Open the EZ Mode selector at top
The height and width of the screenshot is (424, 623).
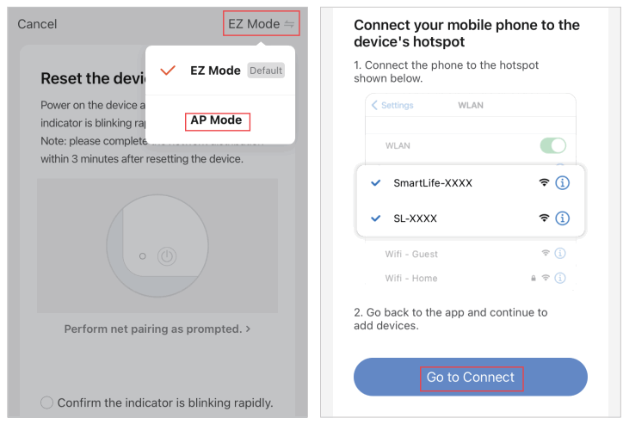tap(254, 24)
